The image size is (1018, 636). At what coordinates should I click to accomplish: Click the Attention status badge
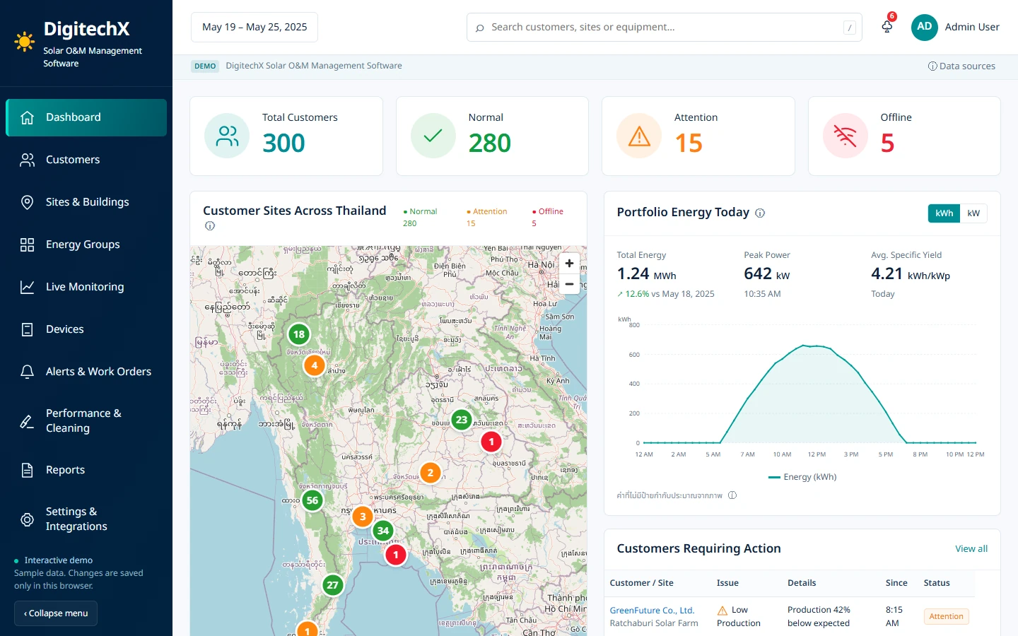click(x=946, y=616)
